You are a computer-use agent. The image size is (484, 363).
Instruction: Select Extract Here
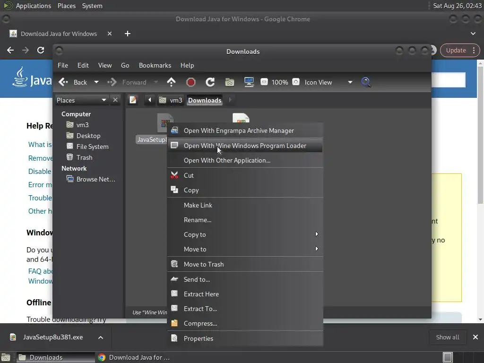click(x=245, y=294)
